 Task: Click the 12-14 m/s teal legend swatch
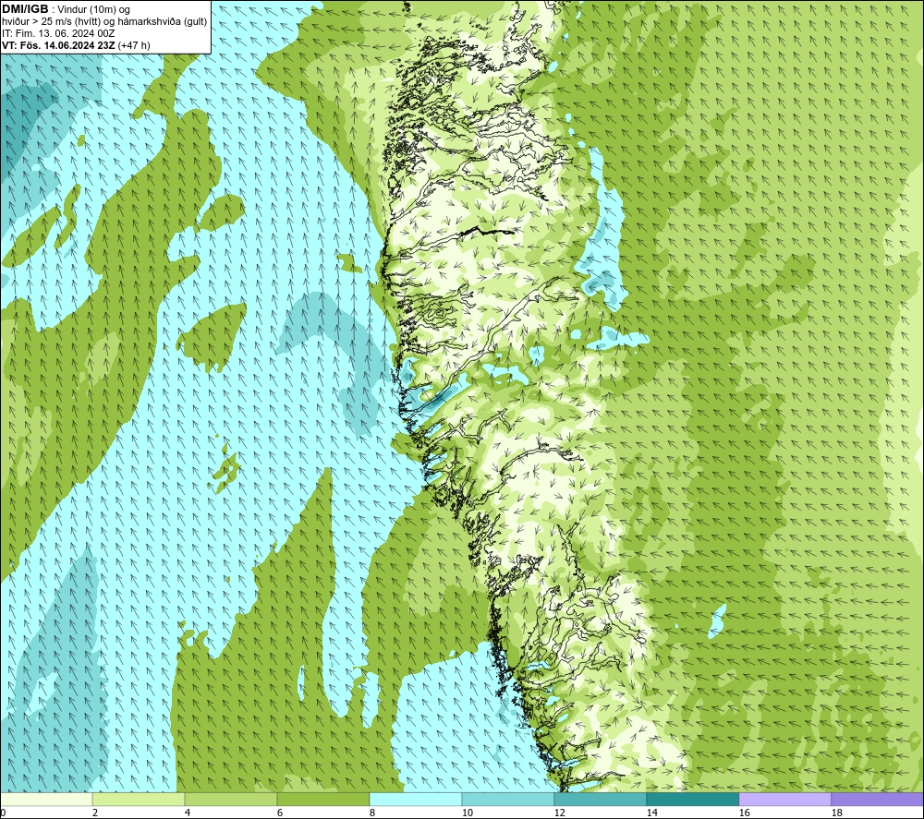click(601, 800)
